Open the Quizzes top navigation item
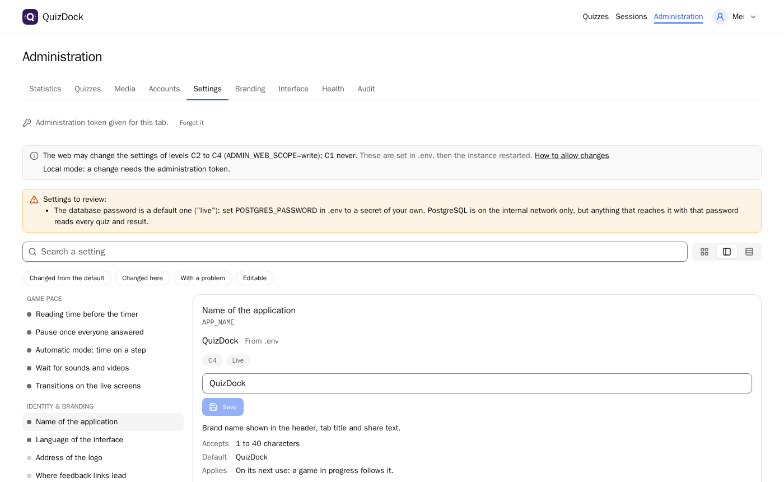 [x=596, y=17]
